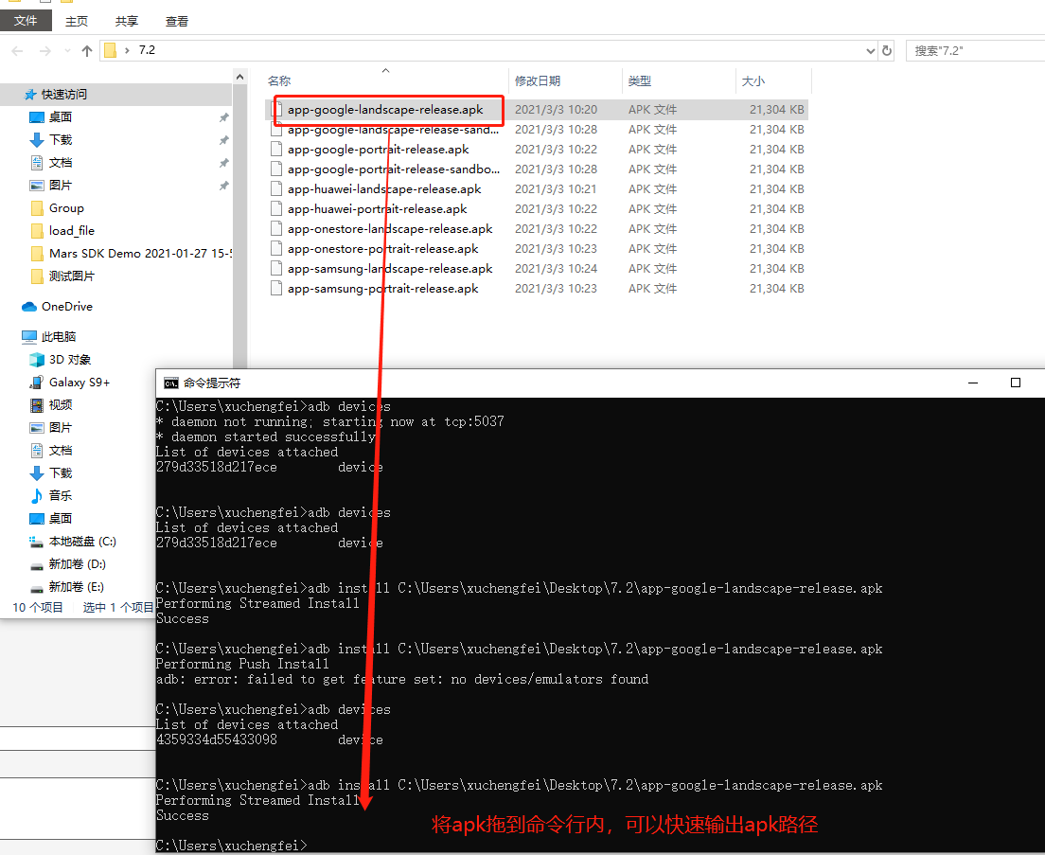Select app-onestore-landscape-release.apk file

pyautogui.click(x=390, y=229)
